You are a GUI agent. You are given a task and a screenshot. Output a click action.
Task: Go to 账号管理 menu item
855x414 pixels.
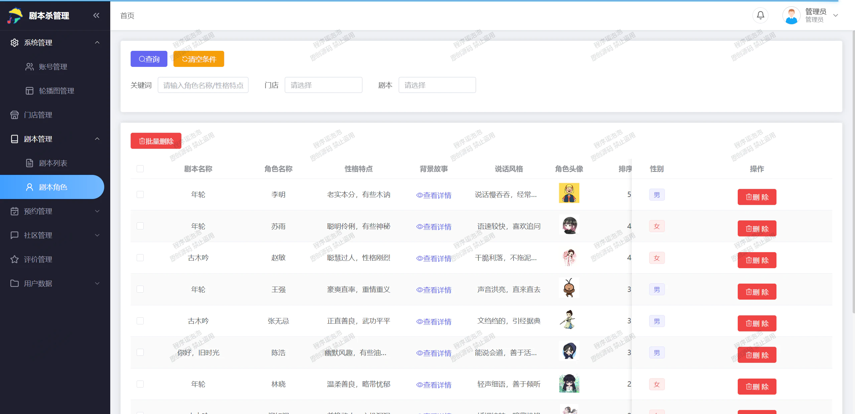(55, 67)
